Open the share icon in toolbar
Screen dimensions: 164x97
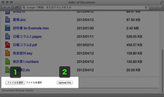(x=16, y=7)
